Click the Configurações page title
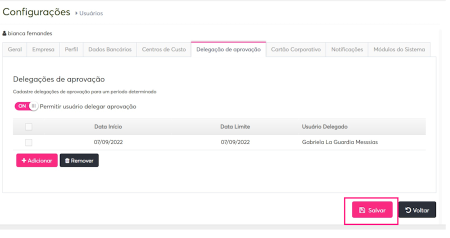Viewport: 450px width, 238px height. tap(36, 12)
